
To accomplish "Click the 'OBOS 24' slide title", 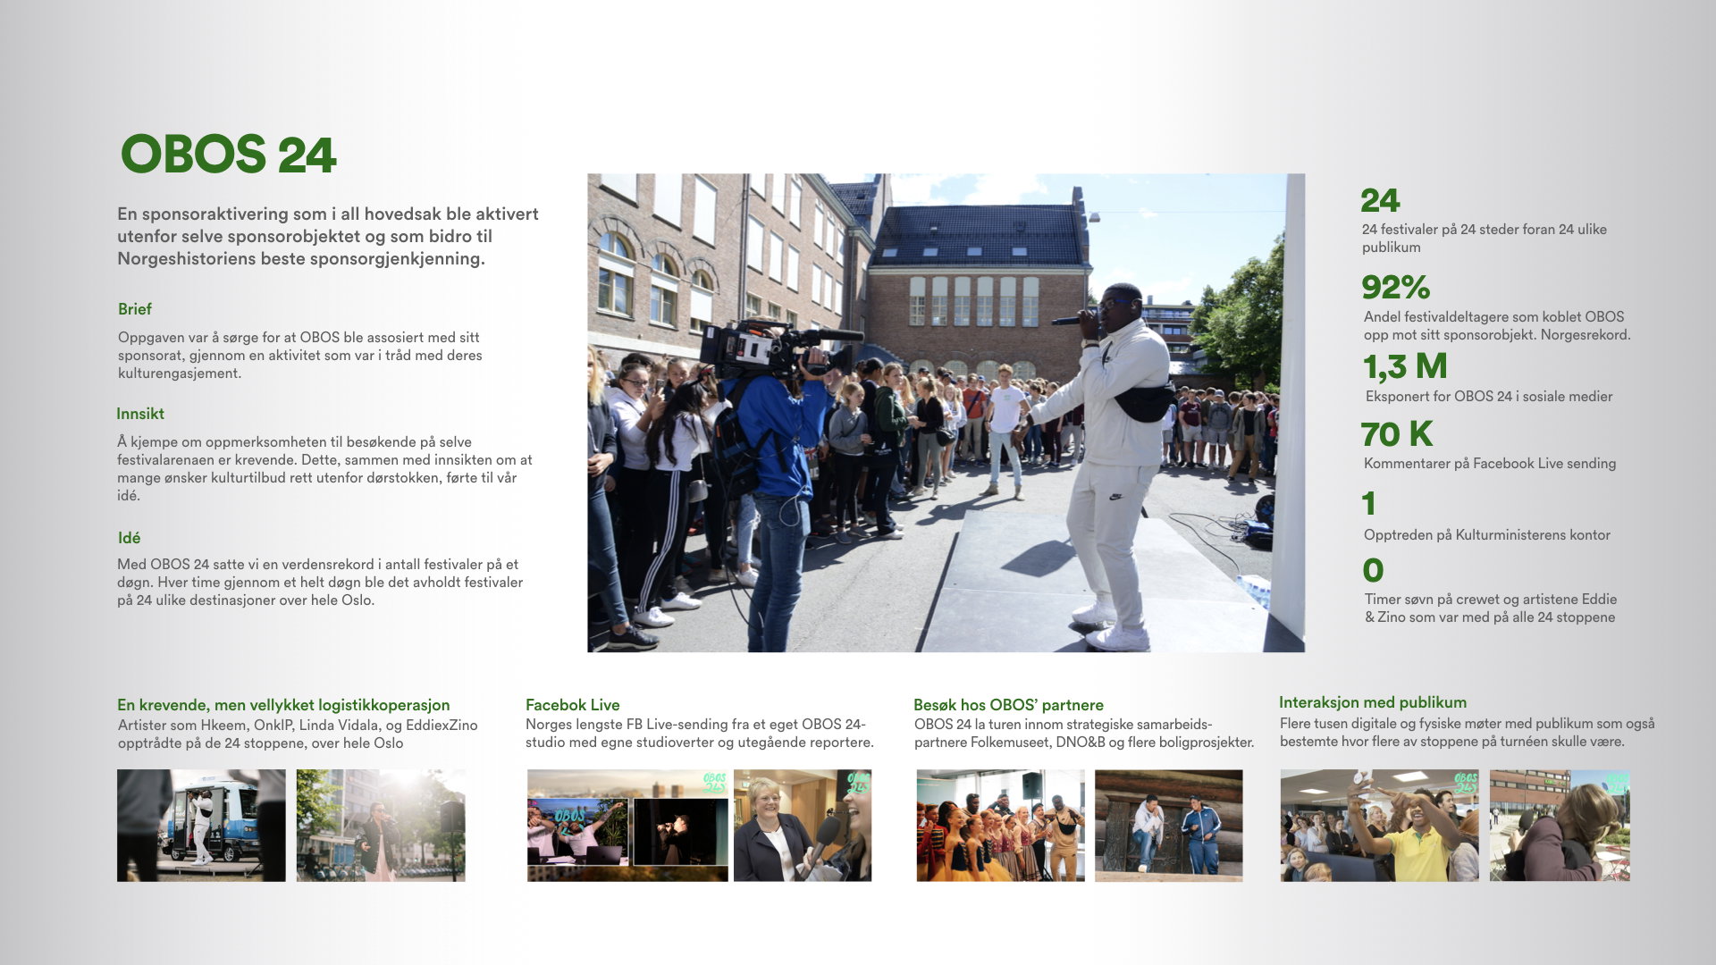I will 229,155.
